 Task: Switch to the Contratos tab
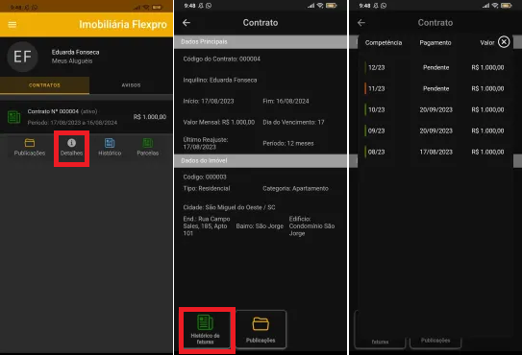44,85
